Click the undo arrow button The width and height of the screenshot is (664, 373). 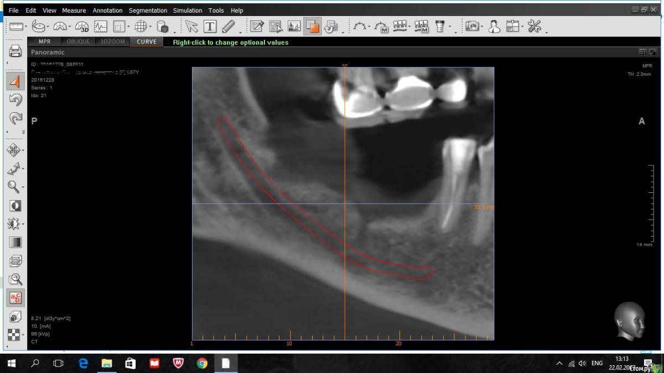coord(15,99)
